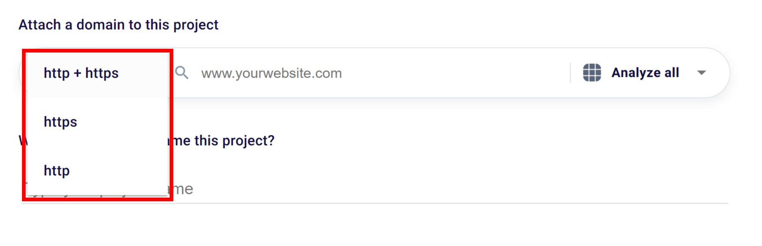Click the caret triangle at the domain bar's right end
The height and width of the screenshot is (246, 762).
[701, 73]
